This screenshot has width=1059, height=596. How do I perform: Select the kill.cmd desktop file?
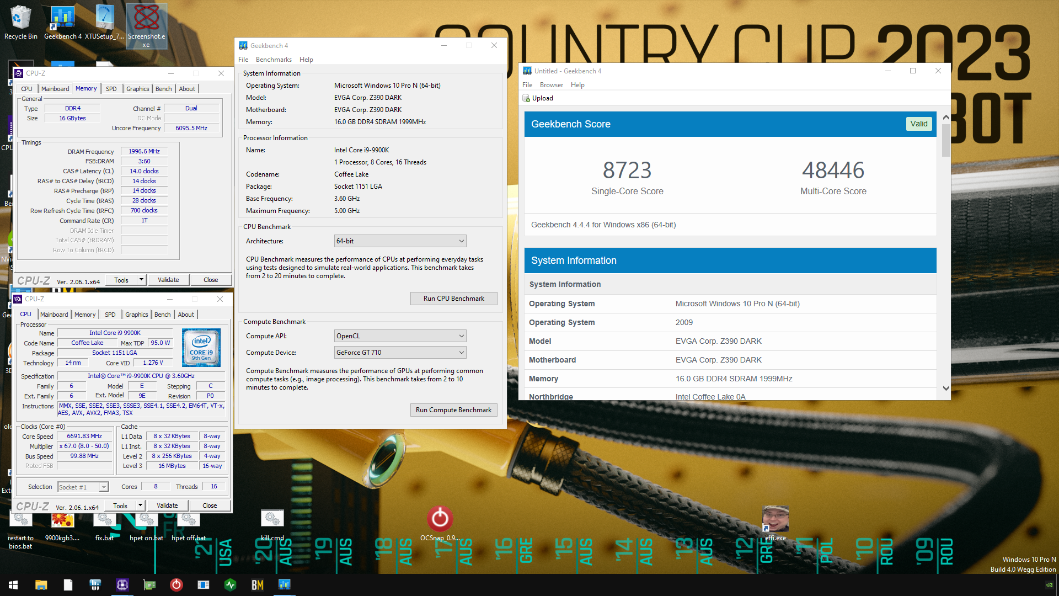point(272,525)
